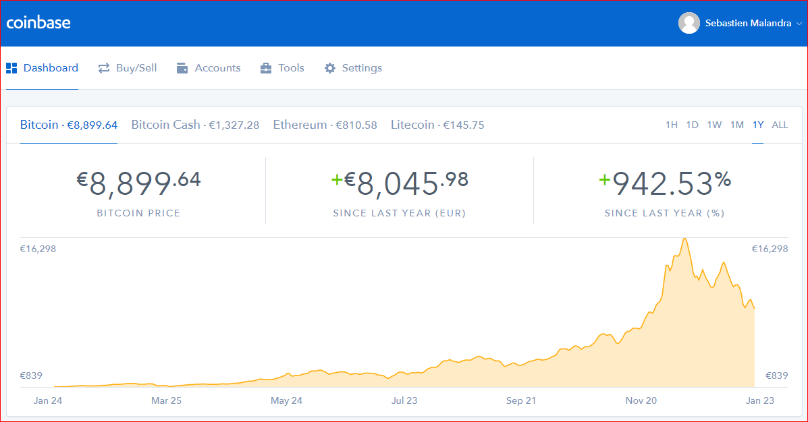The height and width of the screenshot is (422, 808).
Task: Choose the 1M chart range
Action: (736, 125)
